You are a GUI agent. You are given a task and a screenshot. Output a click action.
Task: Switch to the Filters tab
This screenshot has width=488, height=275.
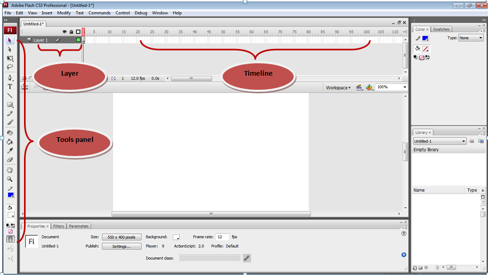point(59,226)
